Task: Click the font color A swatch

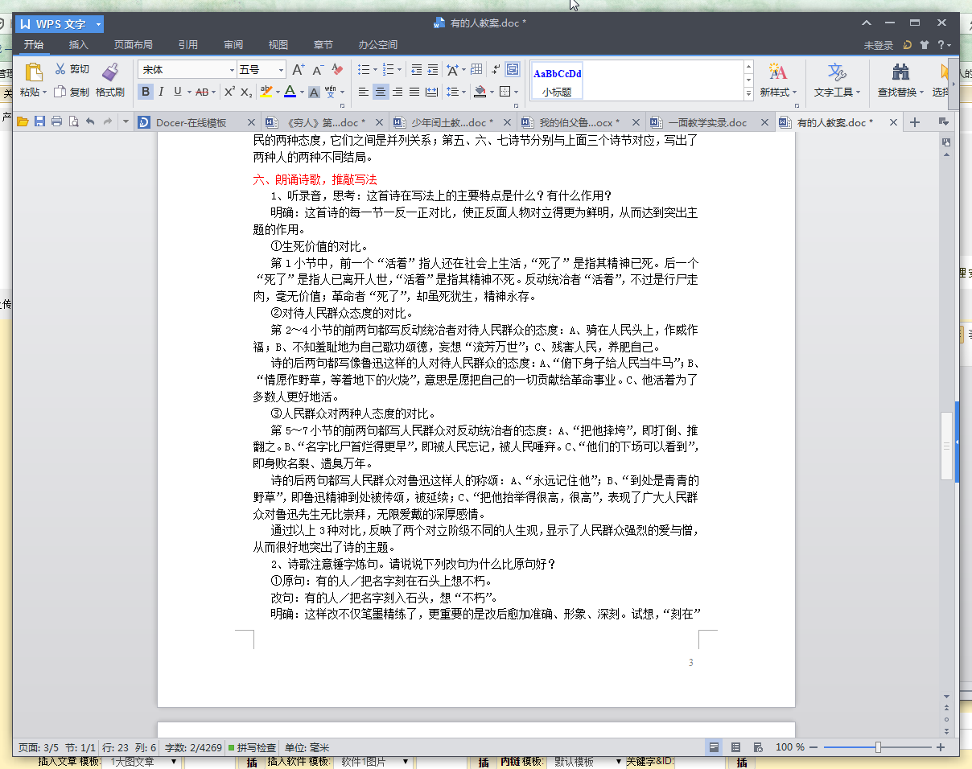Action: coord(289,92)
